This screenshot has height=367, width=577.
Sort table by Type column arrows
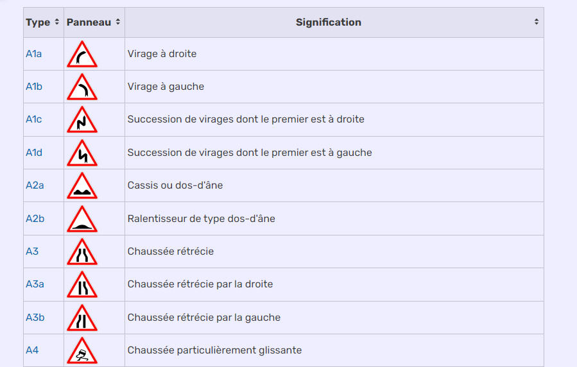[x=56, y=22]
